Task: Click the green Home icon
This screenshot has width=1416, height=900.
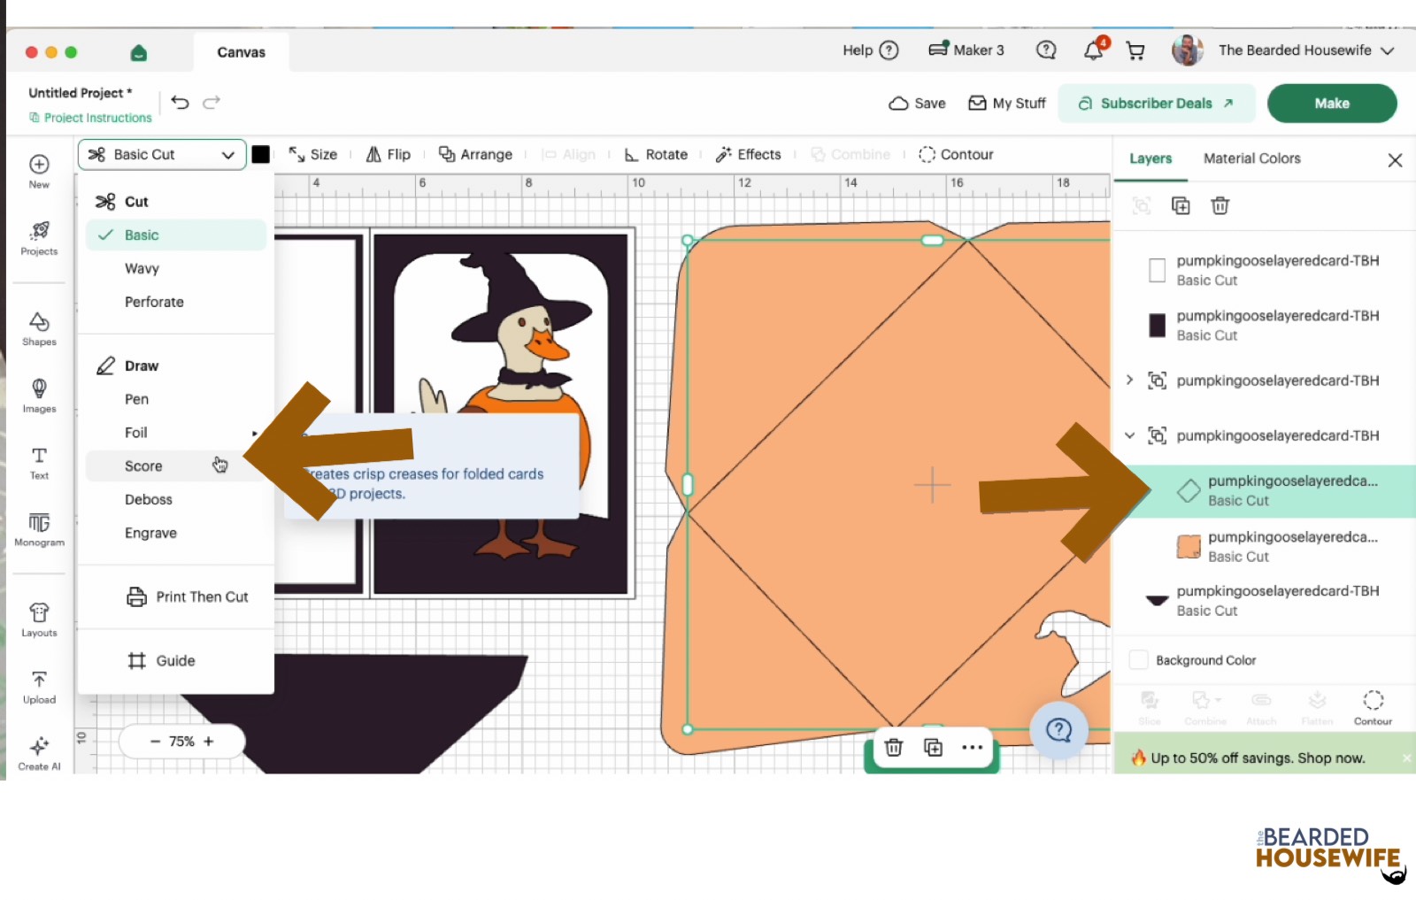Action: pyautogui.click(x=138, y=53)
